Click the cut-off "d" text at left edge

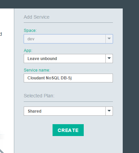coord(1,34)
